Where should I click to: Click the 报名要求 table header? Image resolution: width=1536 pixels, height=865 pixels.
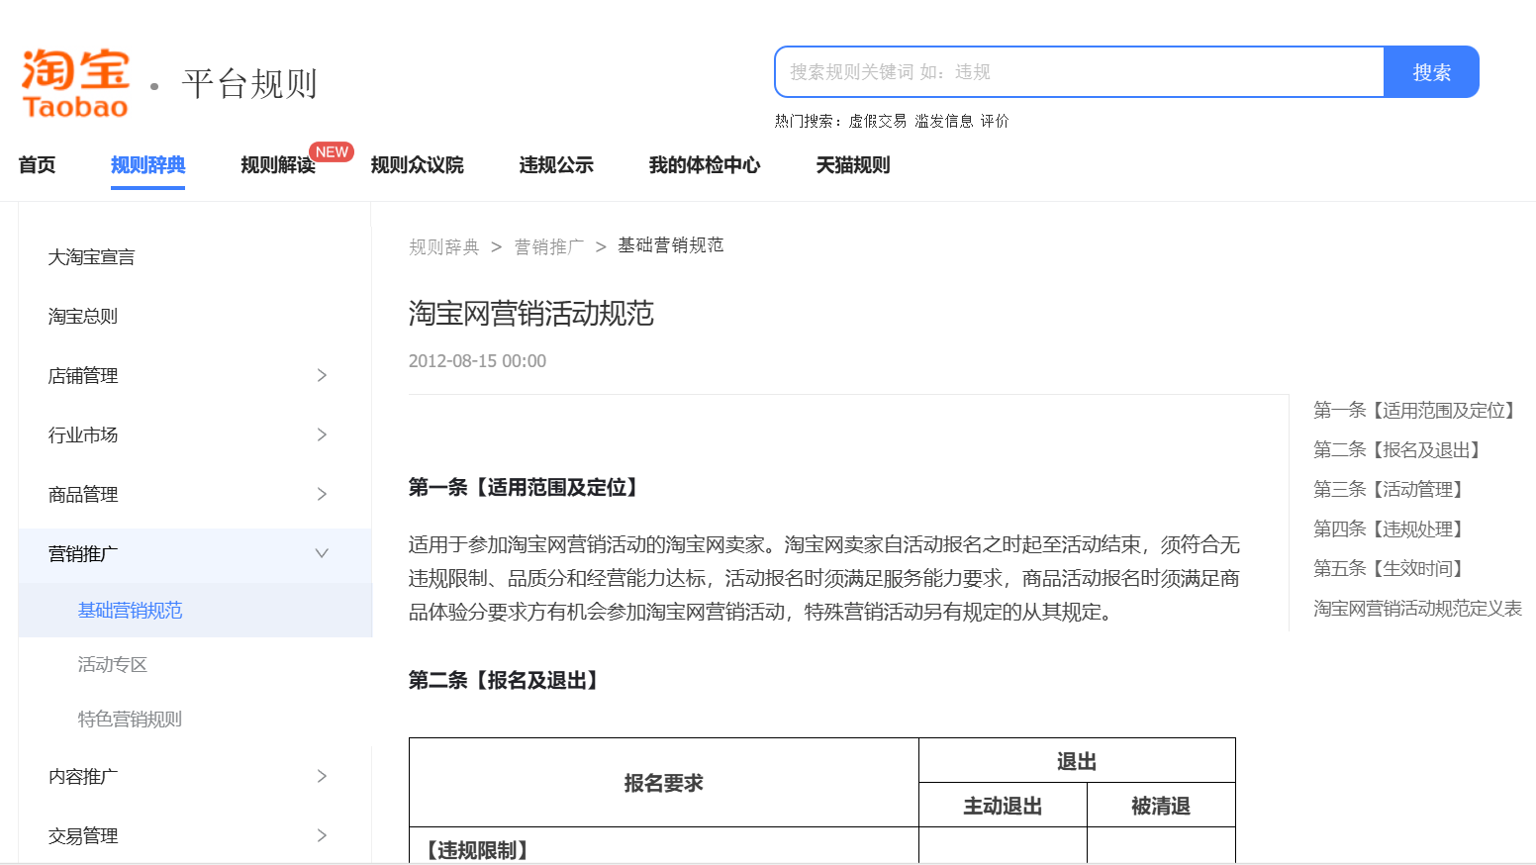pos(664,783)
